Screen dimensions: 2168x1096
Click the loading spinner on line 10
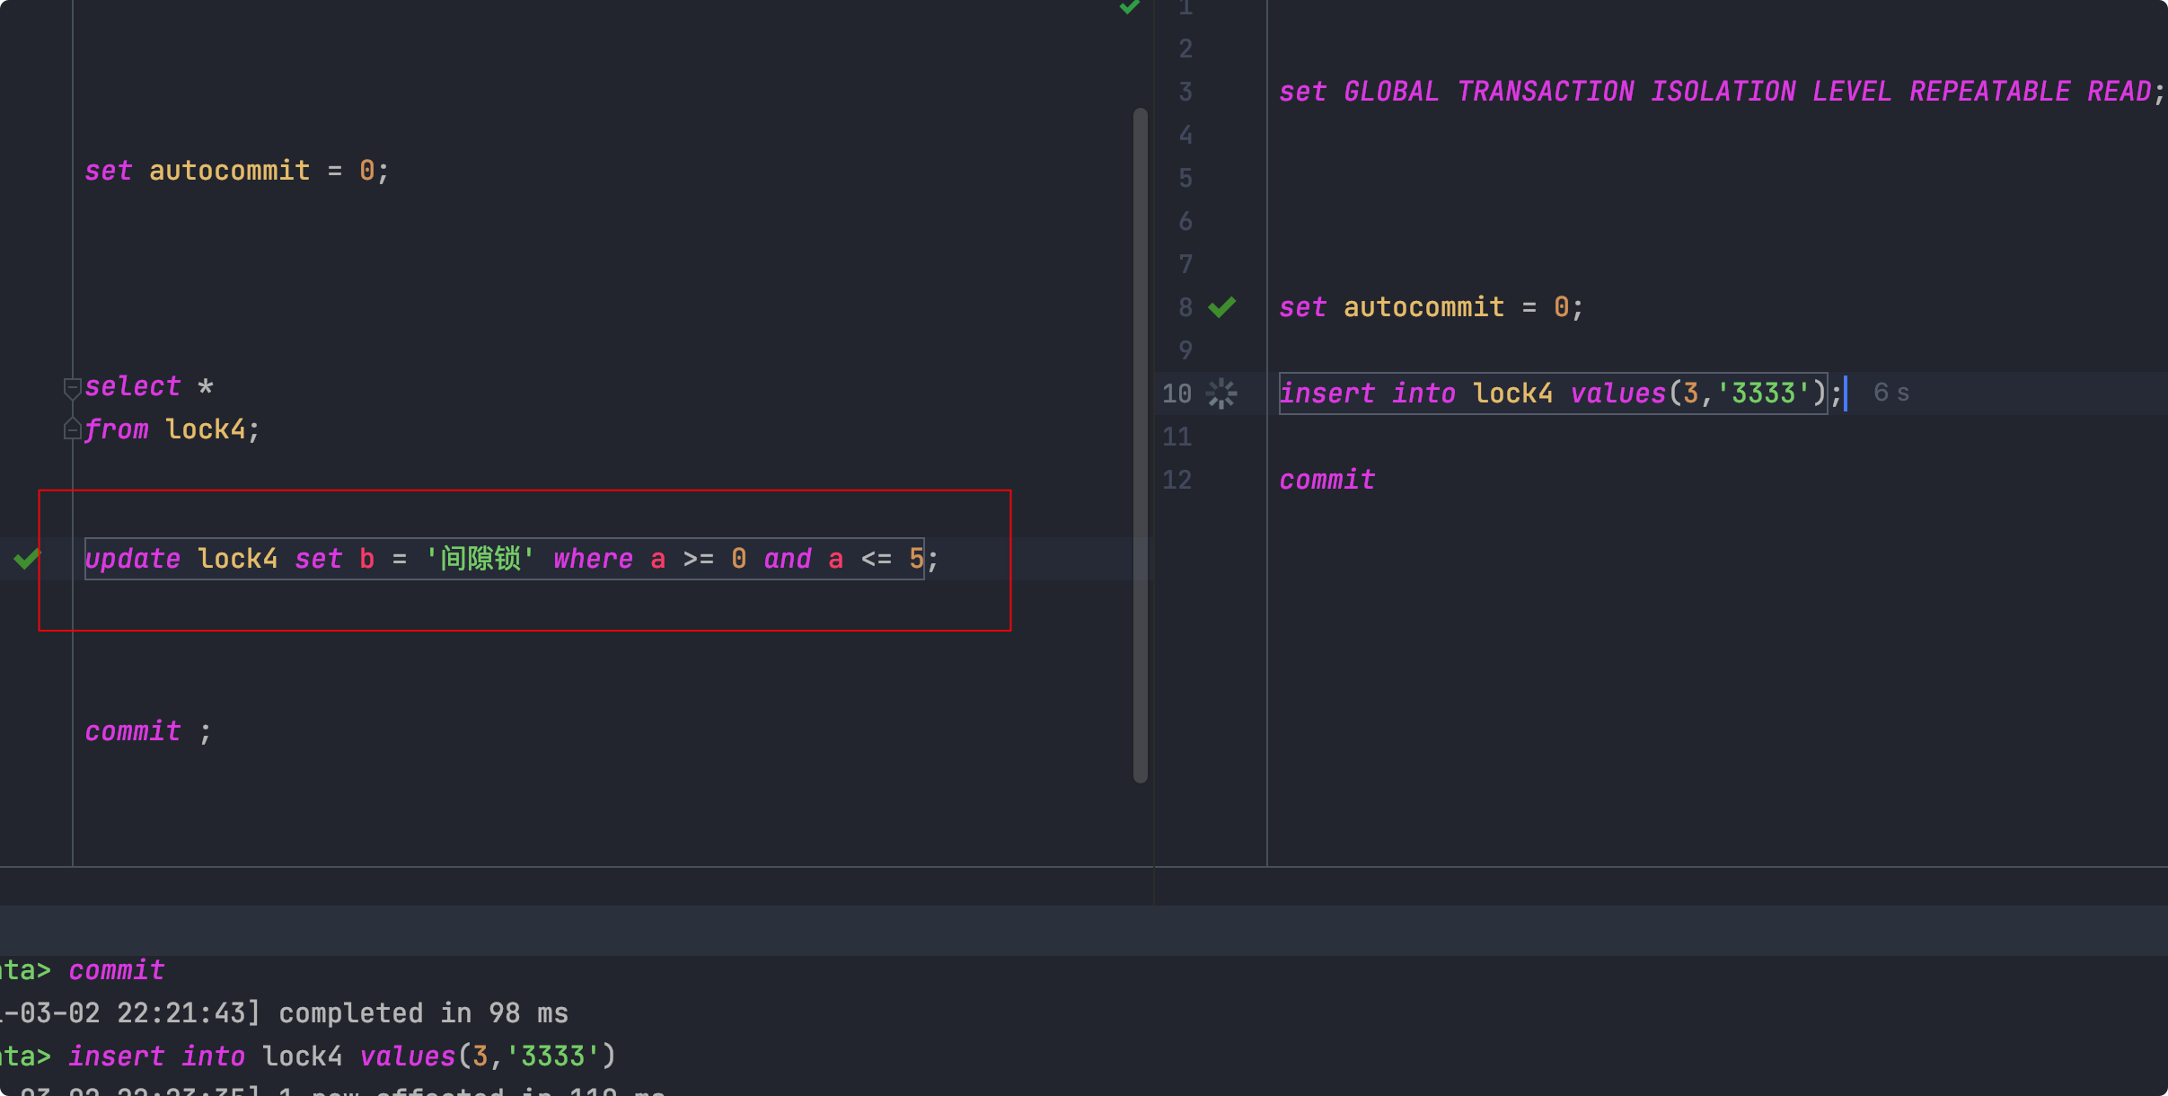tap(1221, 393)
